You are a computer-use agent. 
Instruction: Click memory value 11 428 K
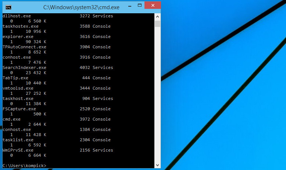click(x=36, y=135)
